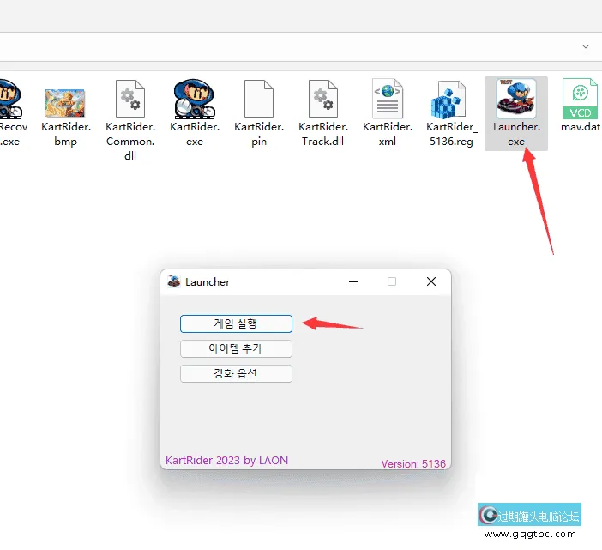The height and width of the screenshot is (550, 602).
Task: Select the KartRider.exe file icon
Action: coord(194,100)
